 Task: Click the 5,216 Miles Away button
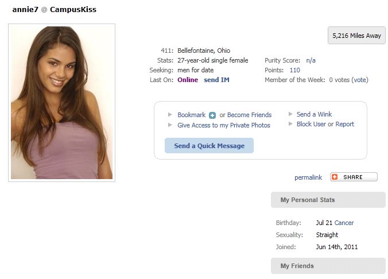356,36
